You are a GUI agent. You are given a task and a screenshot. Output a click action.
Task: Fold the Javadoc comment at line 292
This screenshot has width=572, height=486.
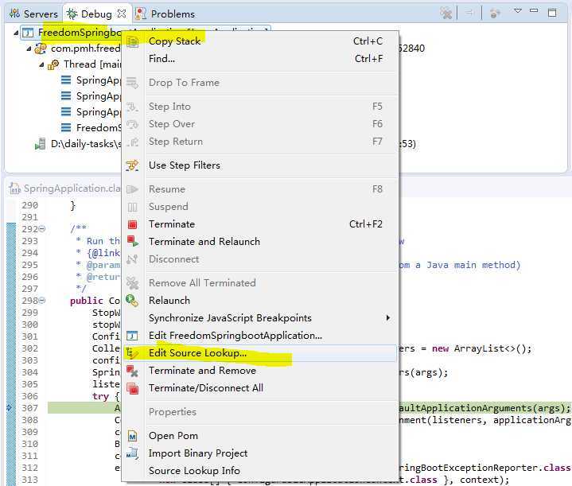click(42, 229)
